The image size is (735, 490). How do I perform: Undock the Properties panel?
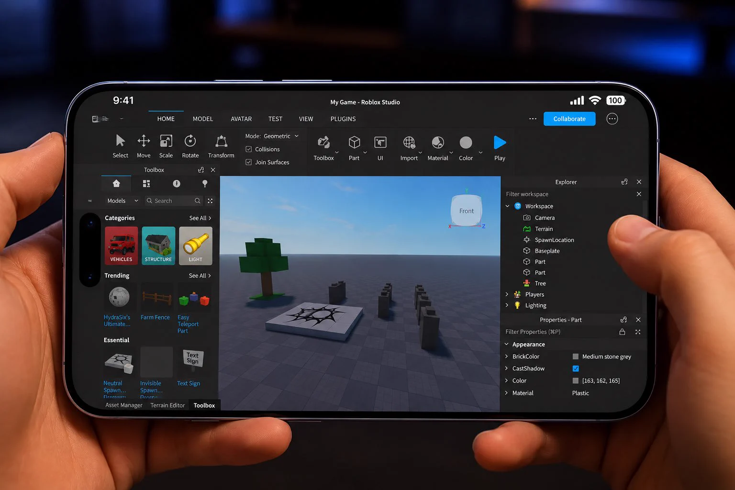coord(624,320)
